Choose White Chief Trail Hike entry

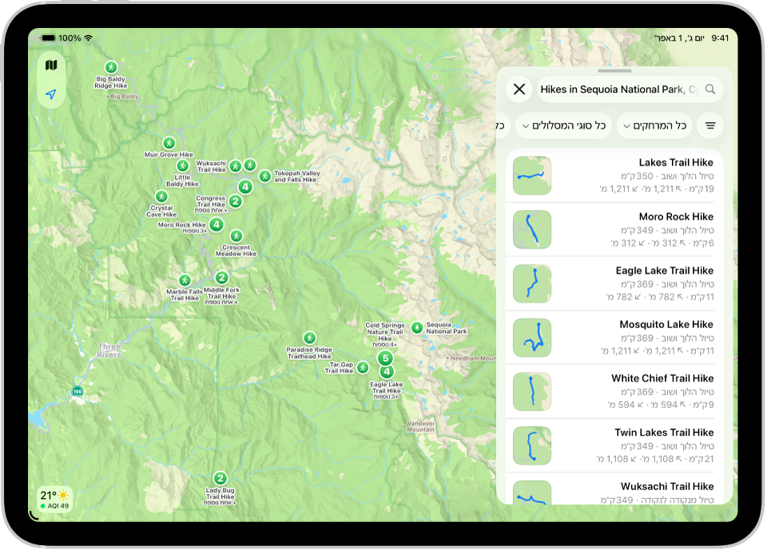[x=614, y=391]
